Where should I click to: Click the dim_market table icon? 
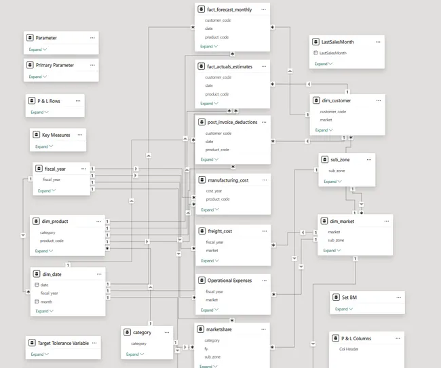click(x=324, y=221)
